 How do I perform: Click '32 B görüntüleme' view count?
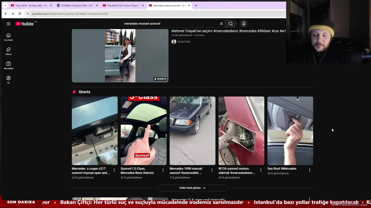131,178
